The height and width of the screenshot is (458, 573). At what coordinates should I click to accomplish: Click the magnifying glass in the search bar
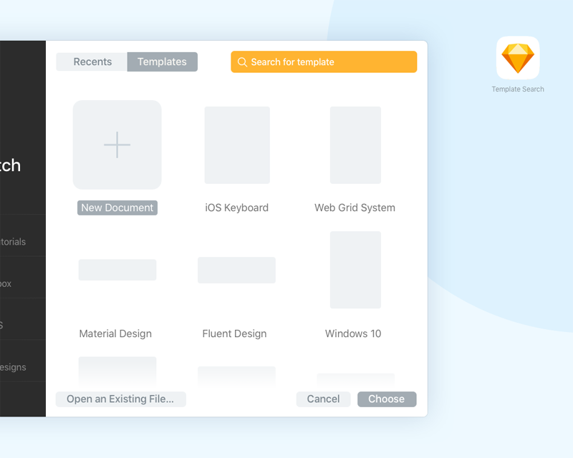pyautogui.click(x=243, y=62)
